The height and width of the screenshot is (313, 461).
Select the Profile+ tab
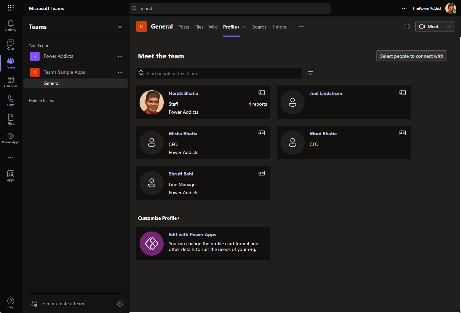click(x=232, y=27)
